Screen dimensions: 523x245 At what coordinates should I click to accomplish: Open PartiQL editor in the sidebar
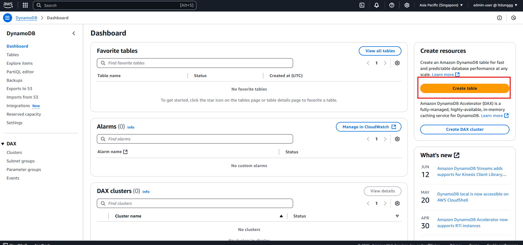click(20, 72)
